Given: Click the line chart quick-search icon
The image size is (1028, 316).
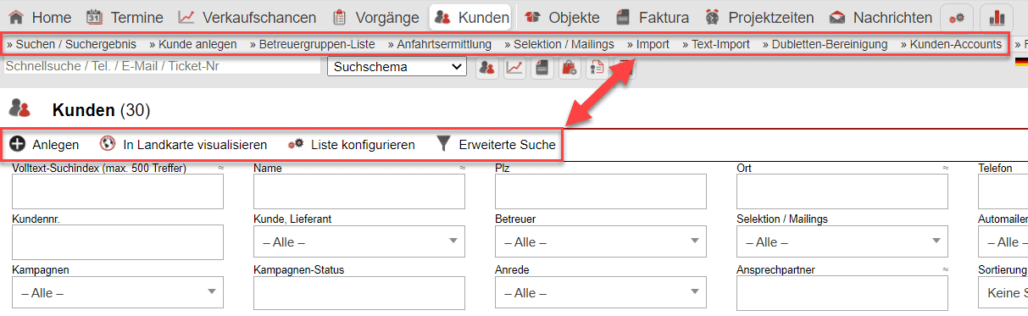Looking at the screenshot, I should tap(514, 68).
